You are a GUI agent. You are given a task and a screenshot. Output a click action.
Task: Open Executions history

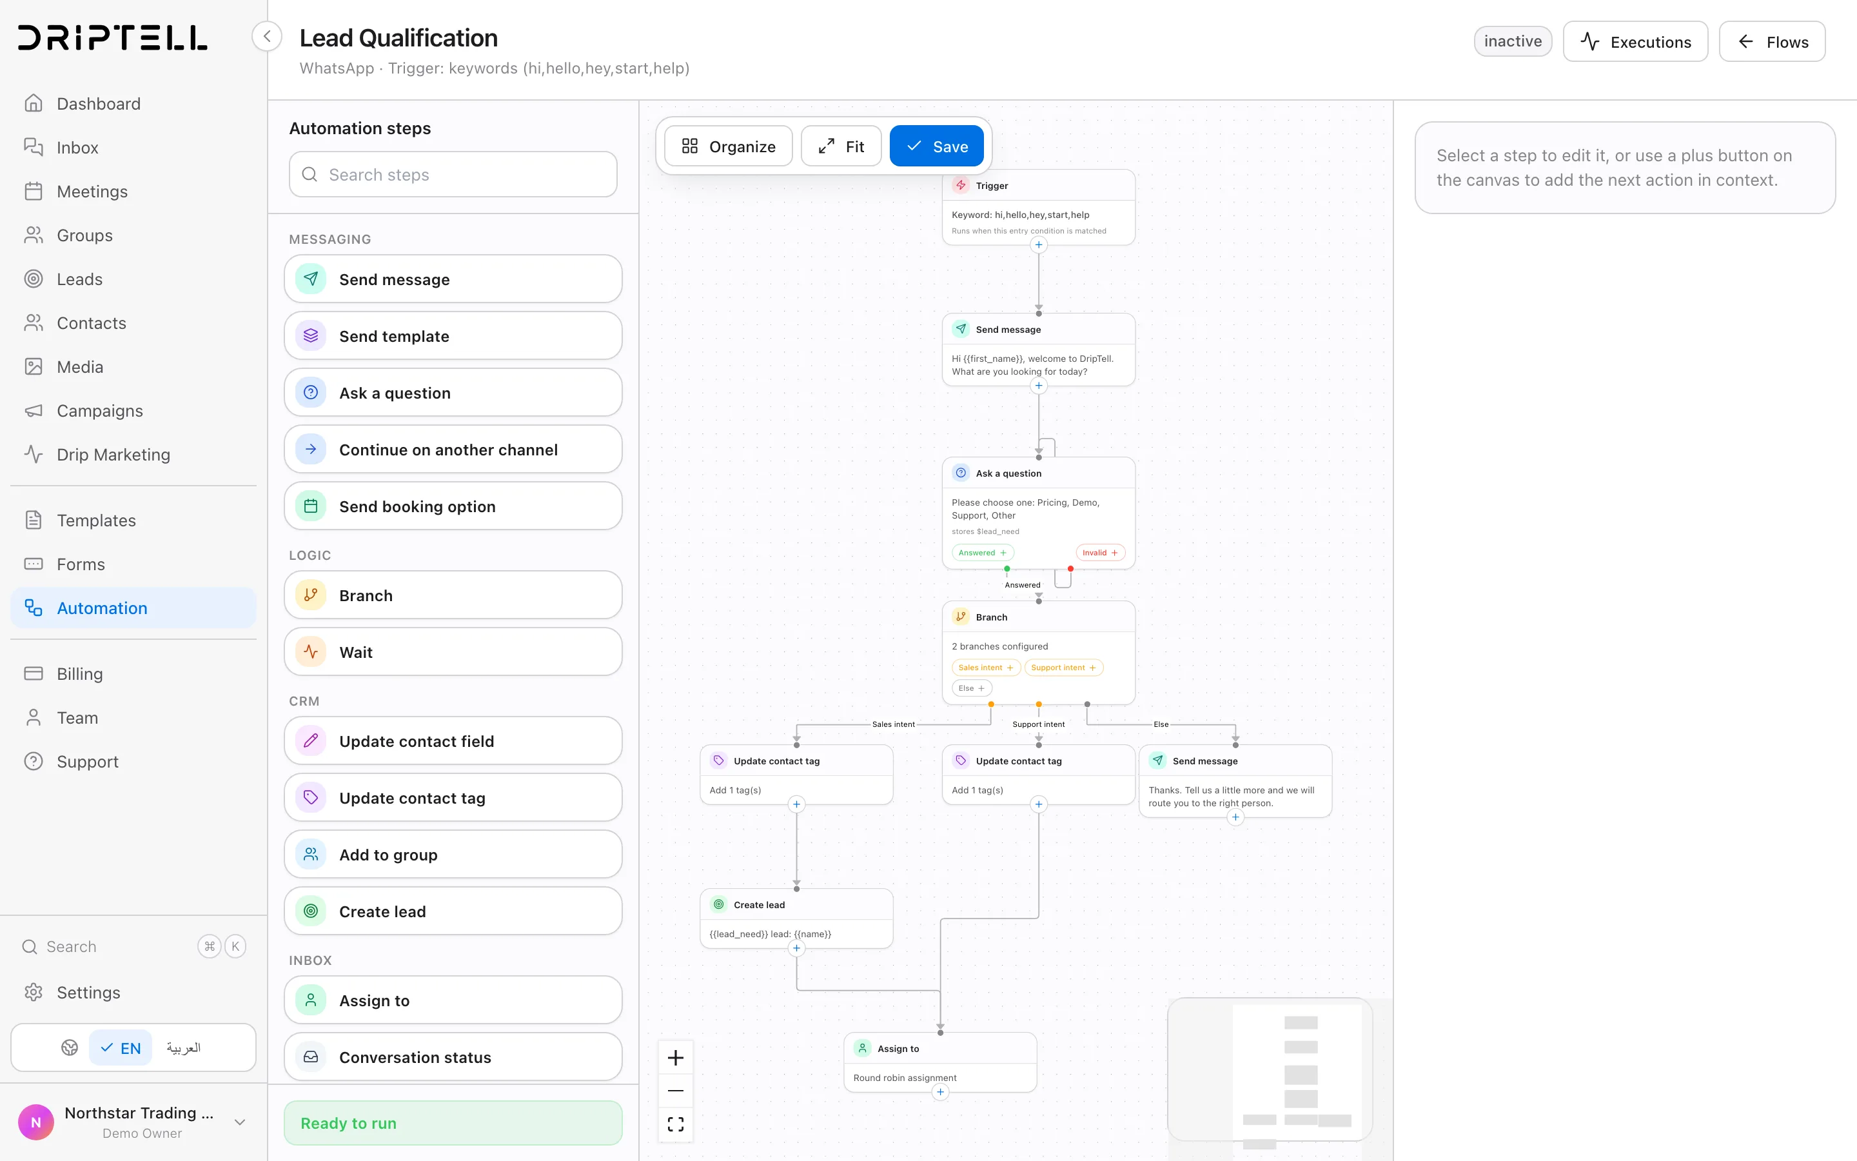click(1635, 41)
